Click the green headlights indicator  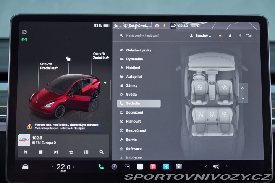tap(24, 39)
